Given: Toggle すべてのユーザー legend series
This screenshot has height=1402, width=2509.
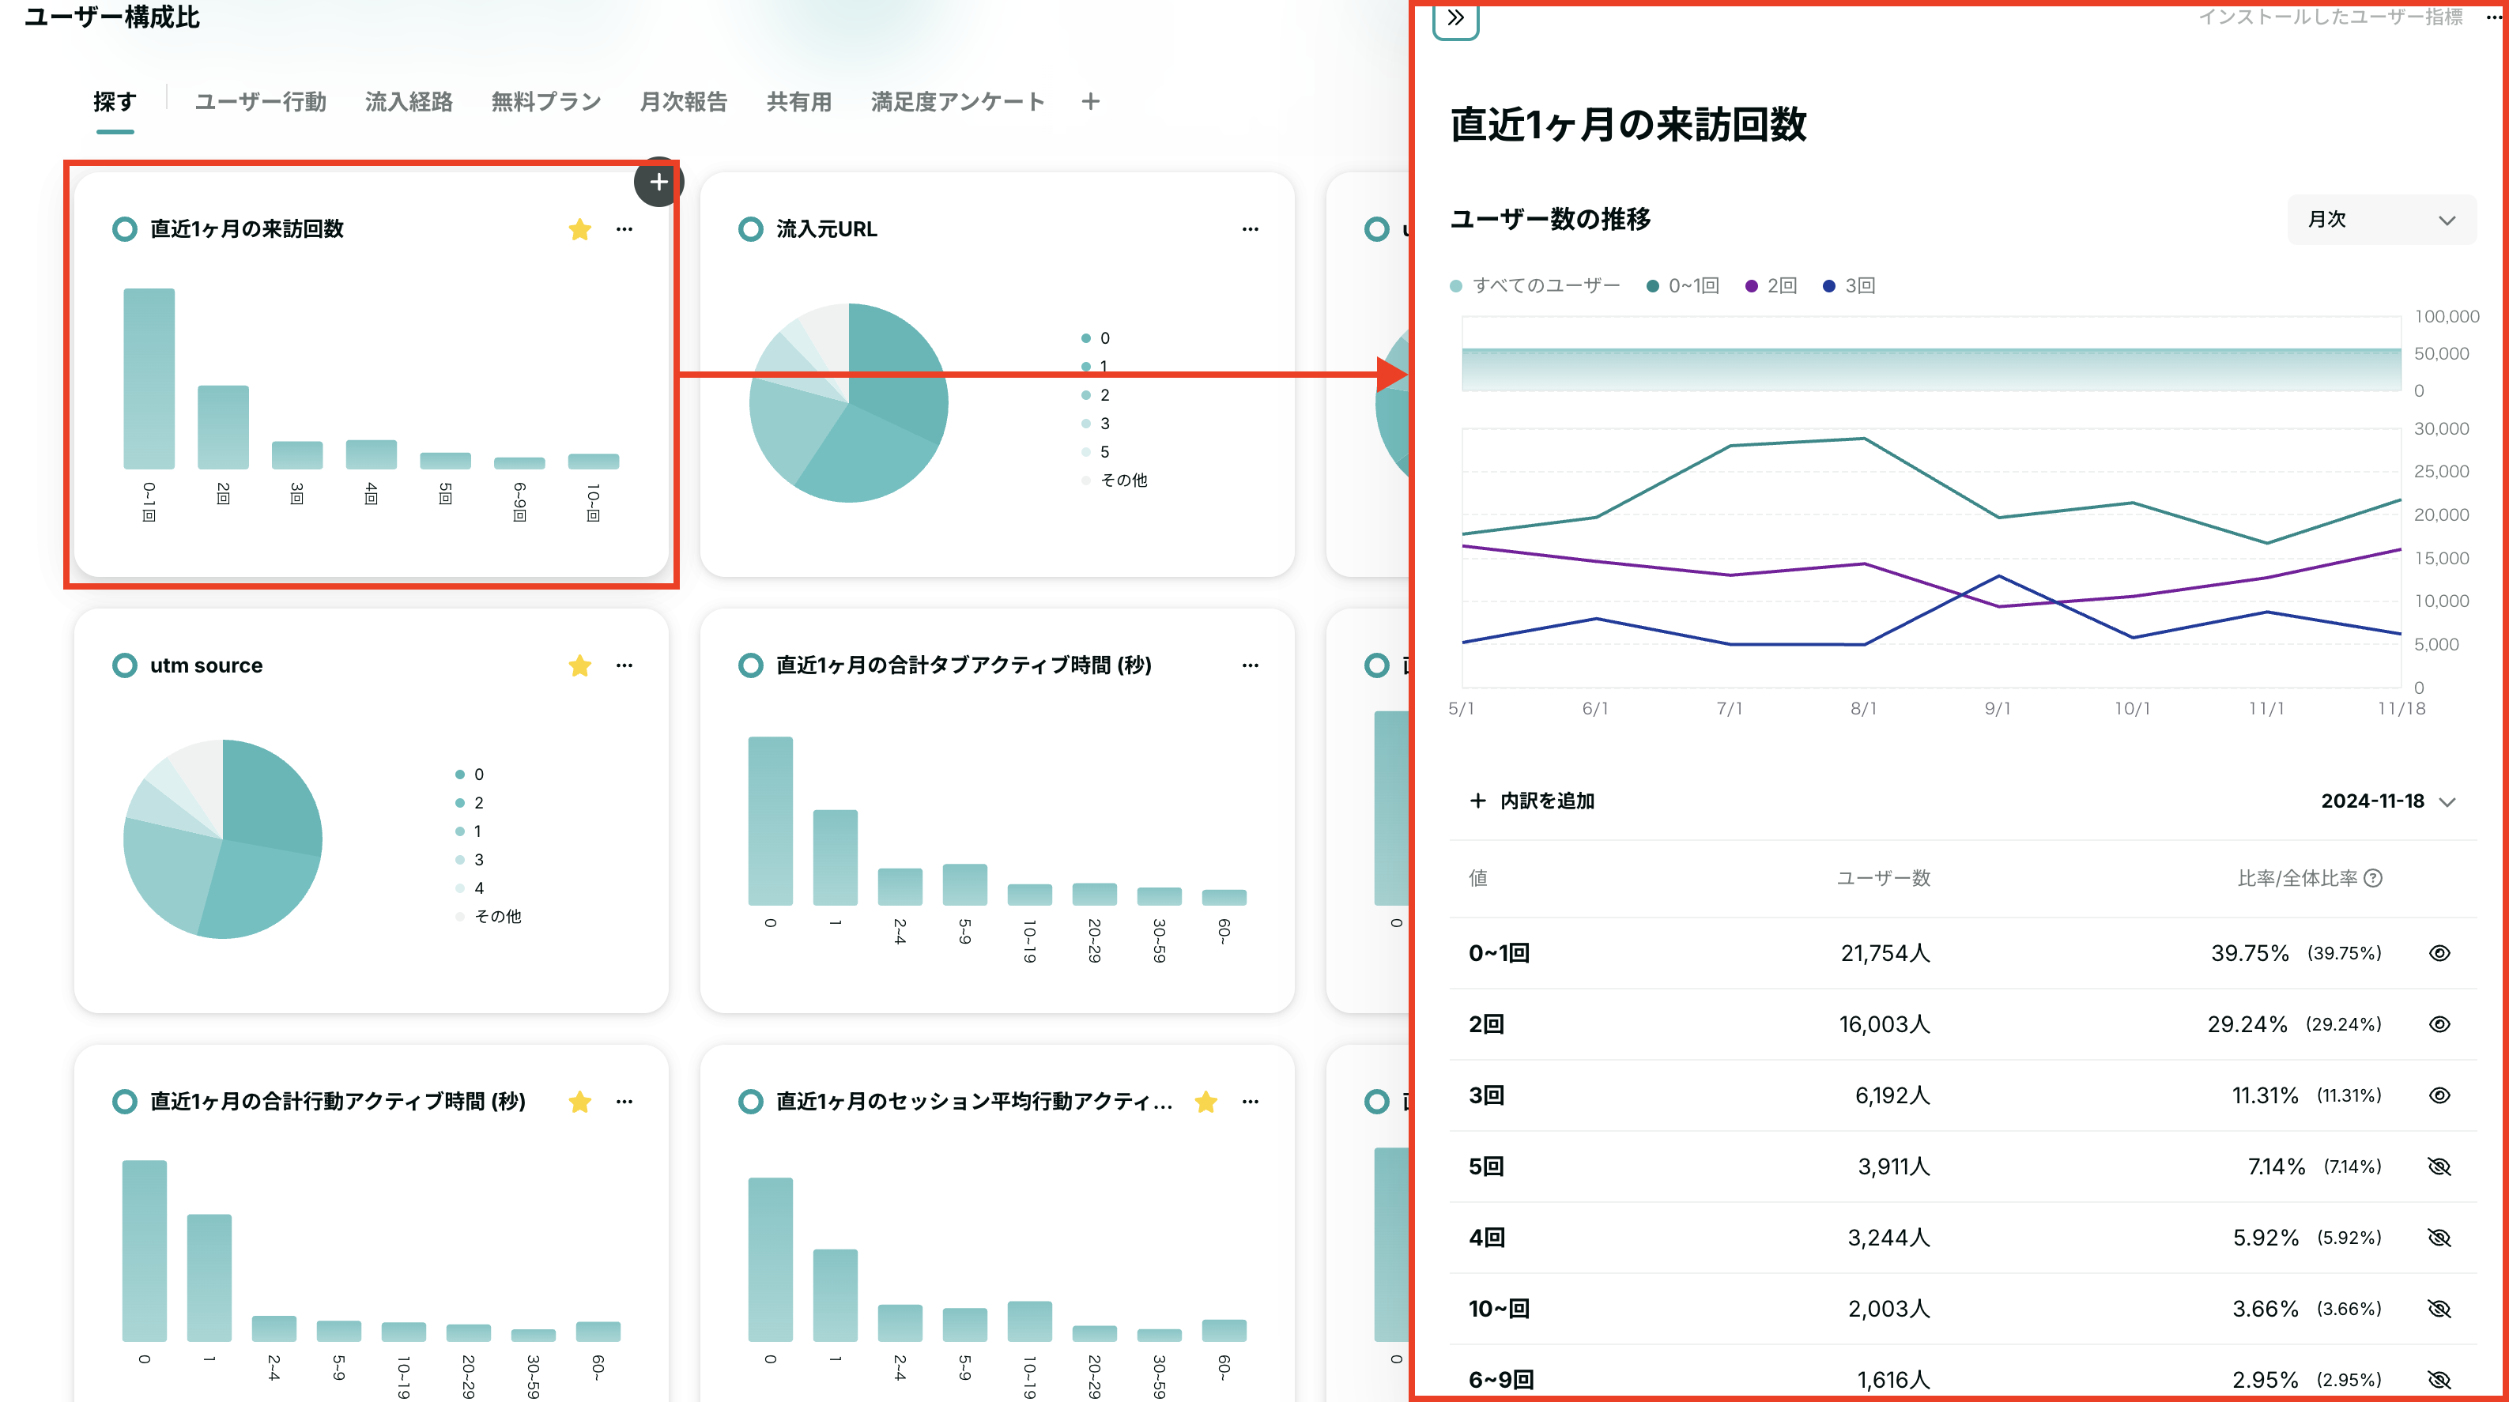Looking at the screenshot, I should coord(1535,285).
